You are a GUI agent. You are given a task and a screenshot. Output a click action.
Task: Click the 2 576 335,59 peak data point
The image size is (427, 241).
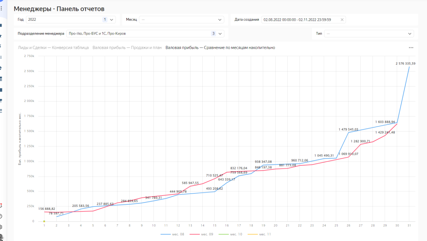pos(409,67)
